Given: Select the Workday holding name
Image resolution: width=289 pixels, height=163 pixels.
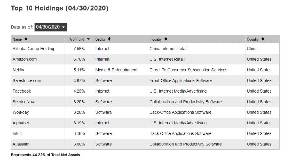Looking at the screenshot, I should tap(21, 112).
